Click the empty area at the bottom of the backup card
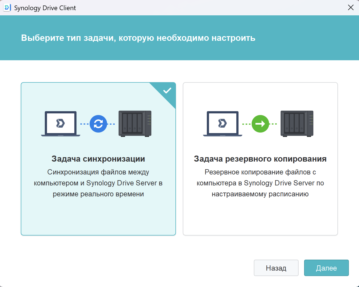The image size is (359, 287). (x=260, y=219)
